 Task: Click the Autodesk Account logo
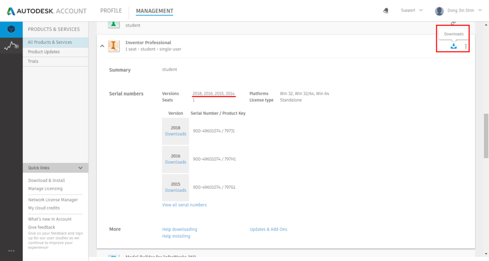[47, 11]
